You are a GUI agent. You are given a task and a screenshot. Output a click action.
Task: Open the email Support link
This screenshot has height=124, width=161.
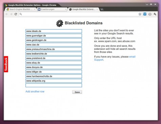(x=115, y=58)
